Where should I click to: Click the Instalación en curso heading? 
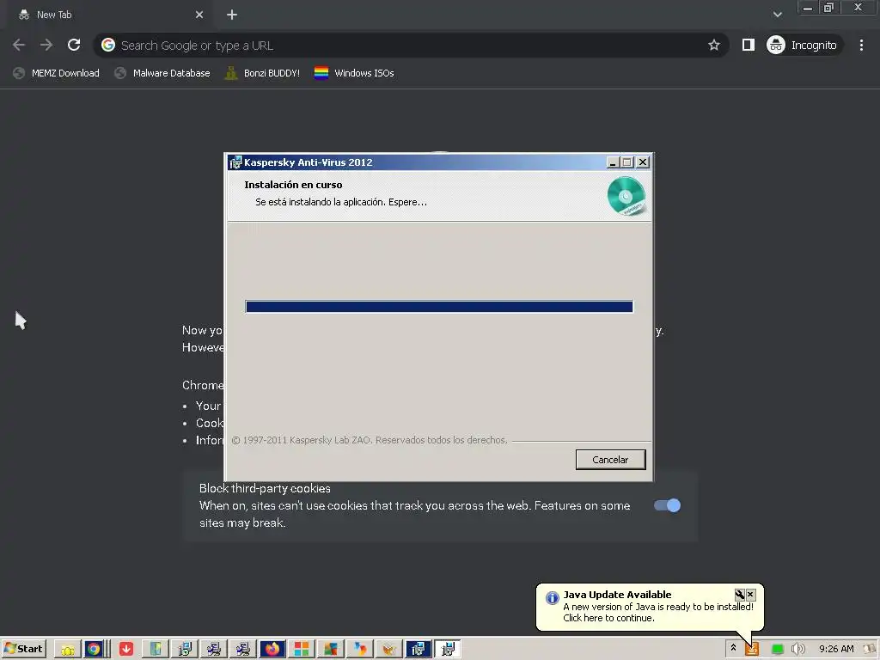pyautogui.click(x=293, y=185)
